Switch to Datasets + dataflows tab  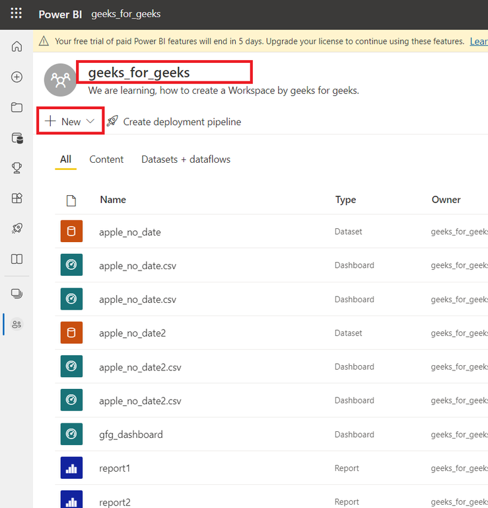[186, 159]
